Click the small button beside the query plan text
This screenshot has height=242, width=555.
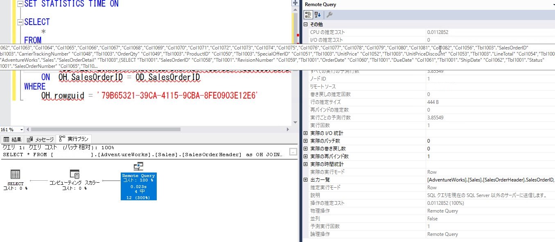[293, 151]
